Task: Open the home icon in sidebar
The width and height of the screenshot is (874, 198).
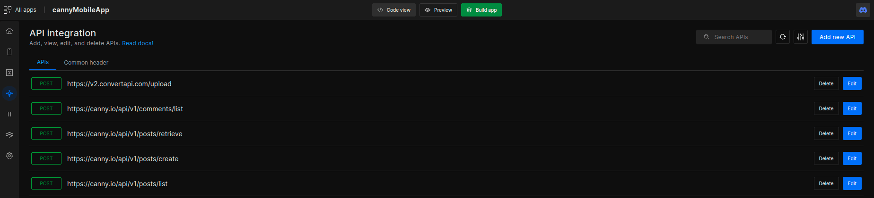Action: click(9, 31)
